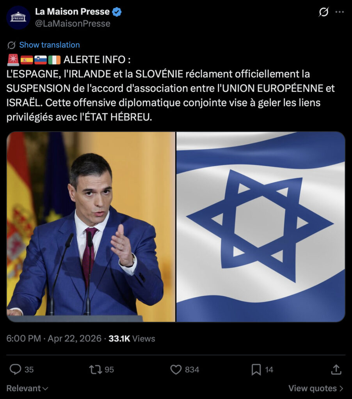Click the 6:00 PM Apr 22, 2026 timestamp
This screenshot has height=399, width=352.
pyautogui.click(x=54, y=339)
